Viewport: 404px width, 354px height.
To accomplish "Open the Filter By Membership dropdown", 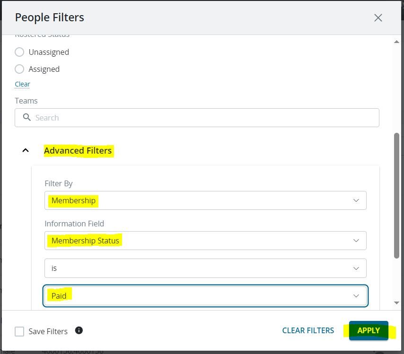I will tap(205, 200).
